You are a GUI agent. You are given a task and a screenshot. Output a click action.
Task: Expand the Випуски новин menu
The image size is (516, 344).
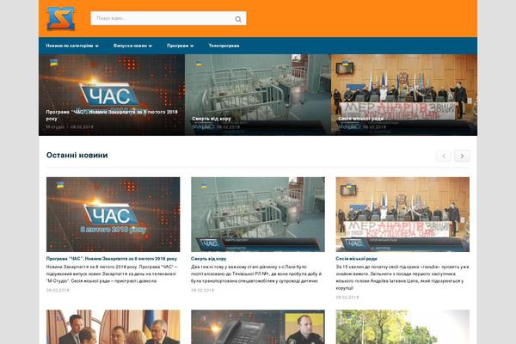pyautogui.click(x=132, y=46)
